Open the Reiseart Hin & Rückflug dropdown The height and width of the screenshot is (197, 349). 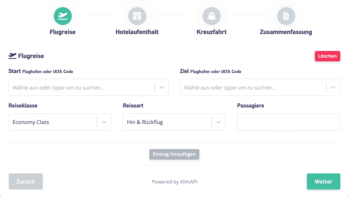click(x=174, y=122)
